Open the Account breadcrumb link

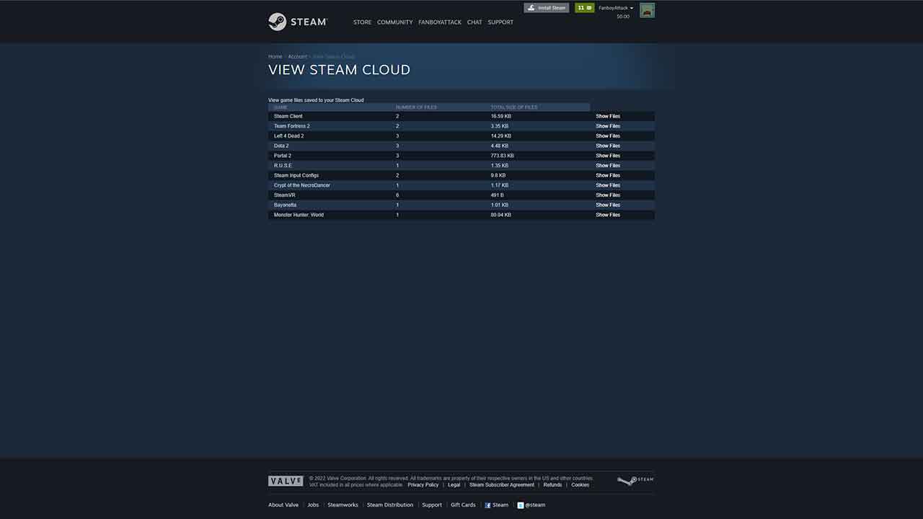click(x=297, y=56)
